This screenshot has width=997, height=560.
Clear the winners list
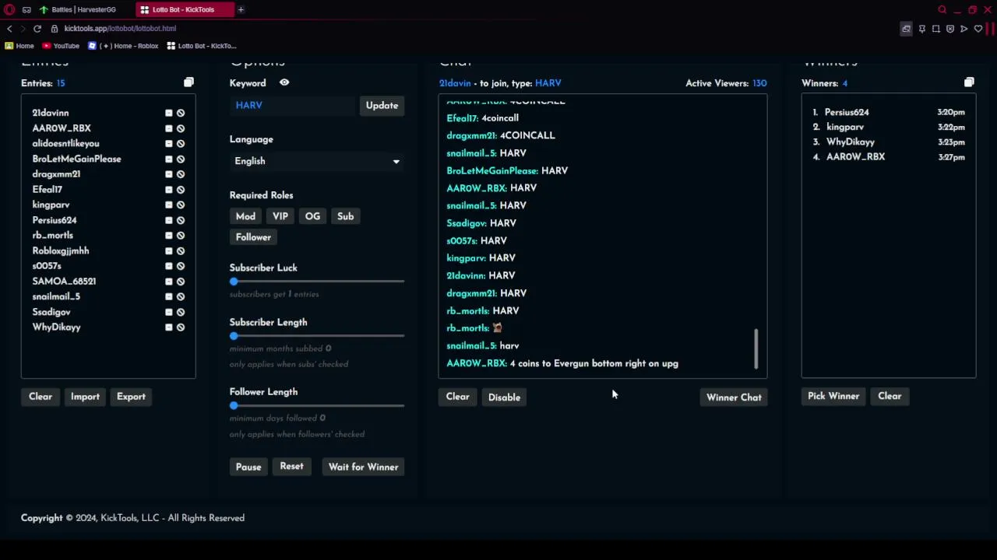pos(890,397)
